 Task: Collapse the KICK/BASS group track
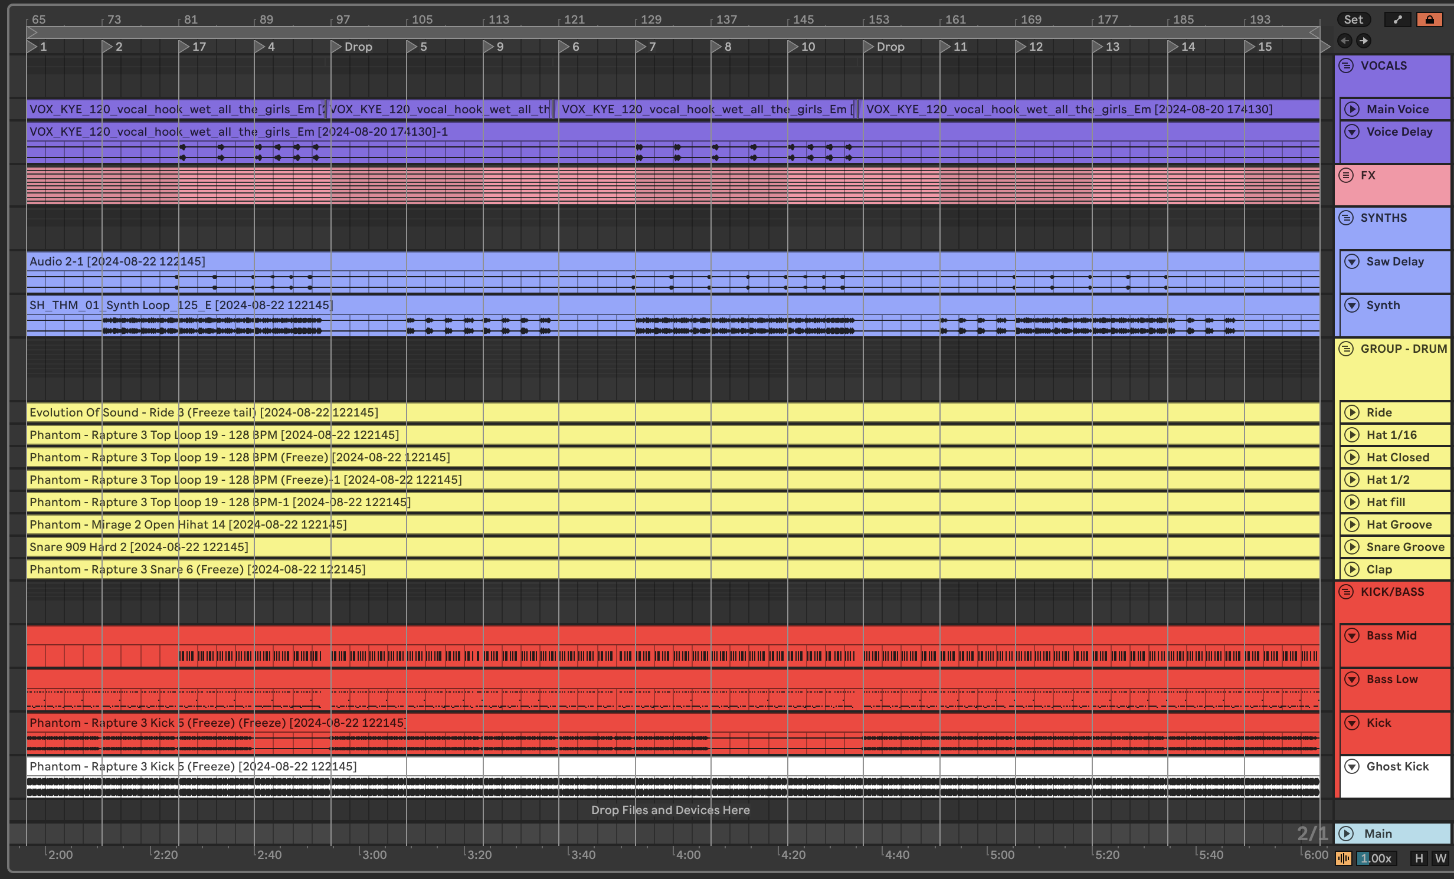tap(1346, 592)
